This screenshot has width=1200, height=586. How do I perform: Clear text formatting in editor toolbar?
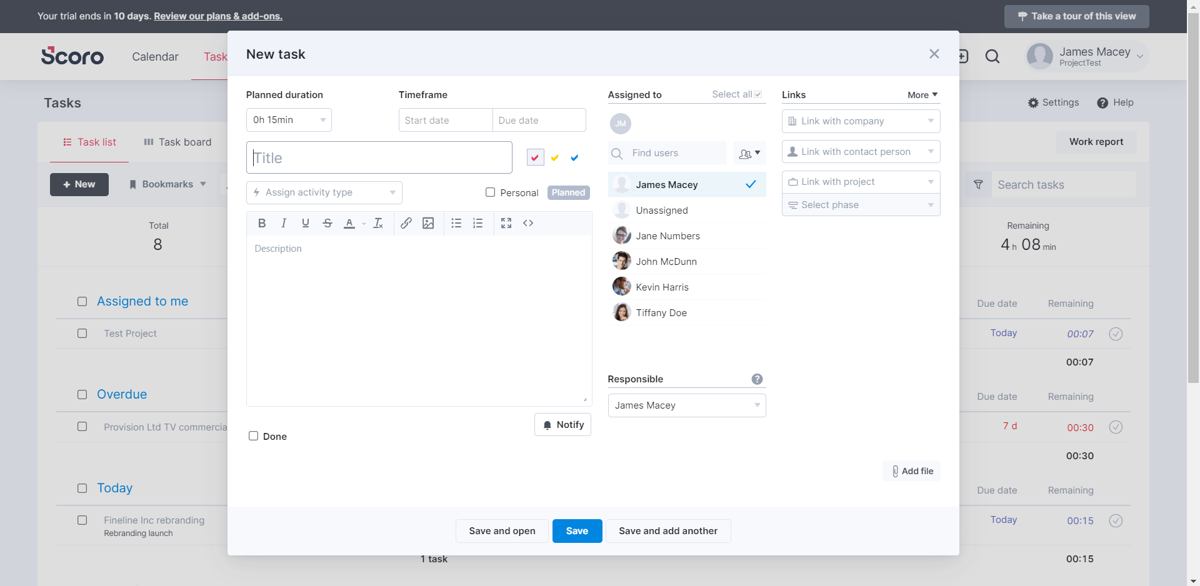tap(378, 223)
